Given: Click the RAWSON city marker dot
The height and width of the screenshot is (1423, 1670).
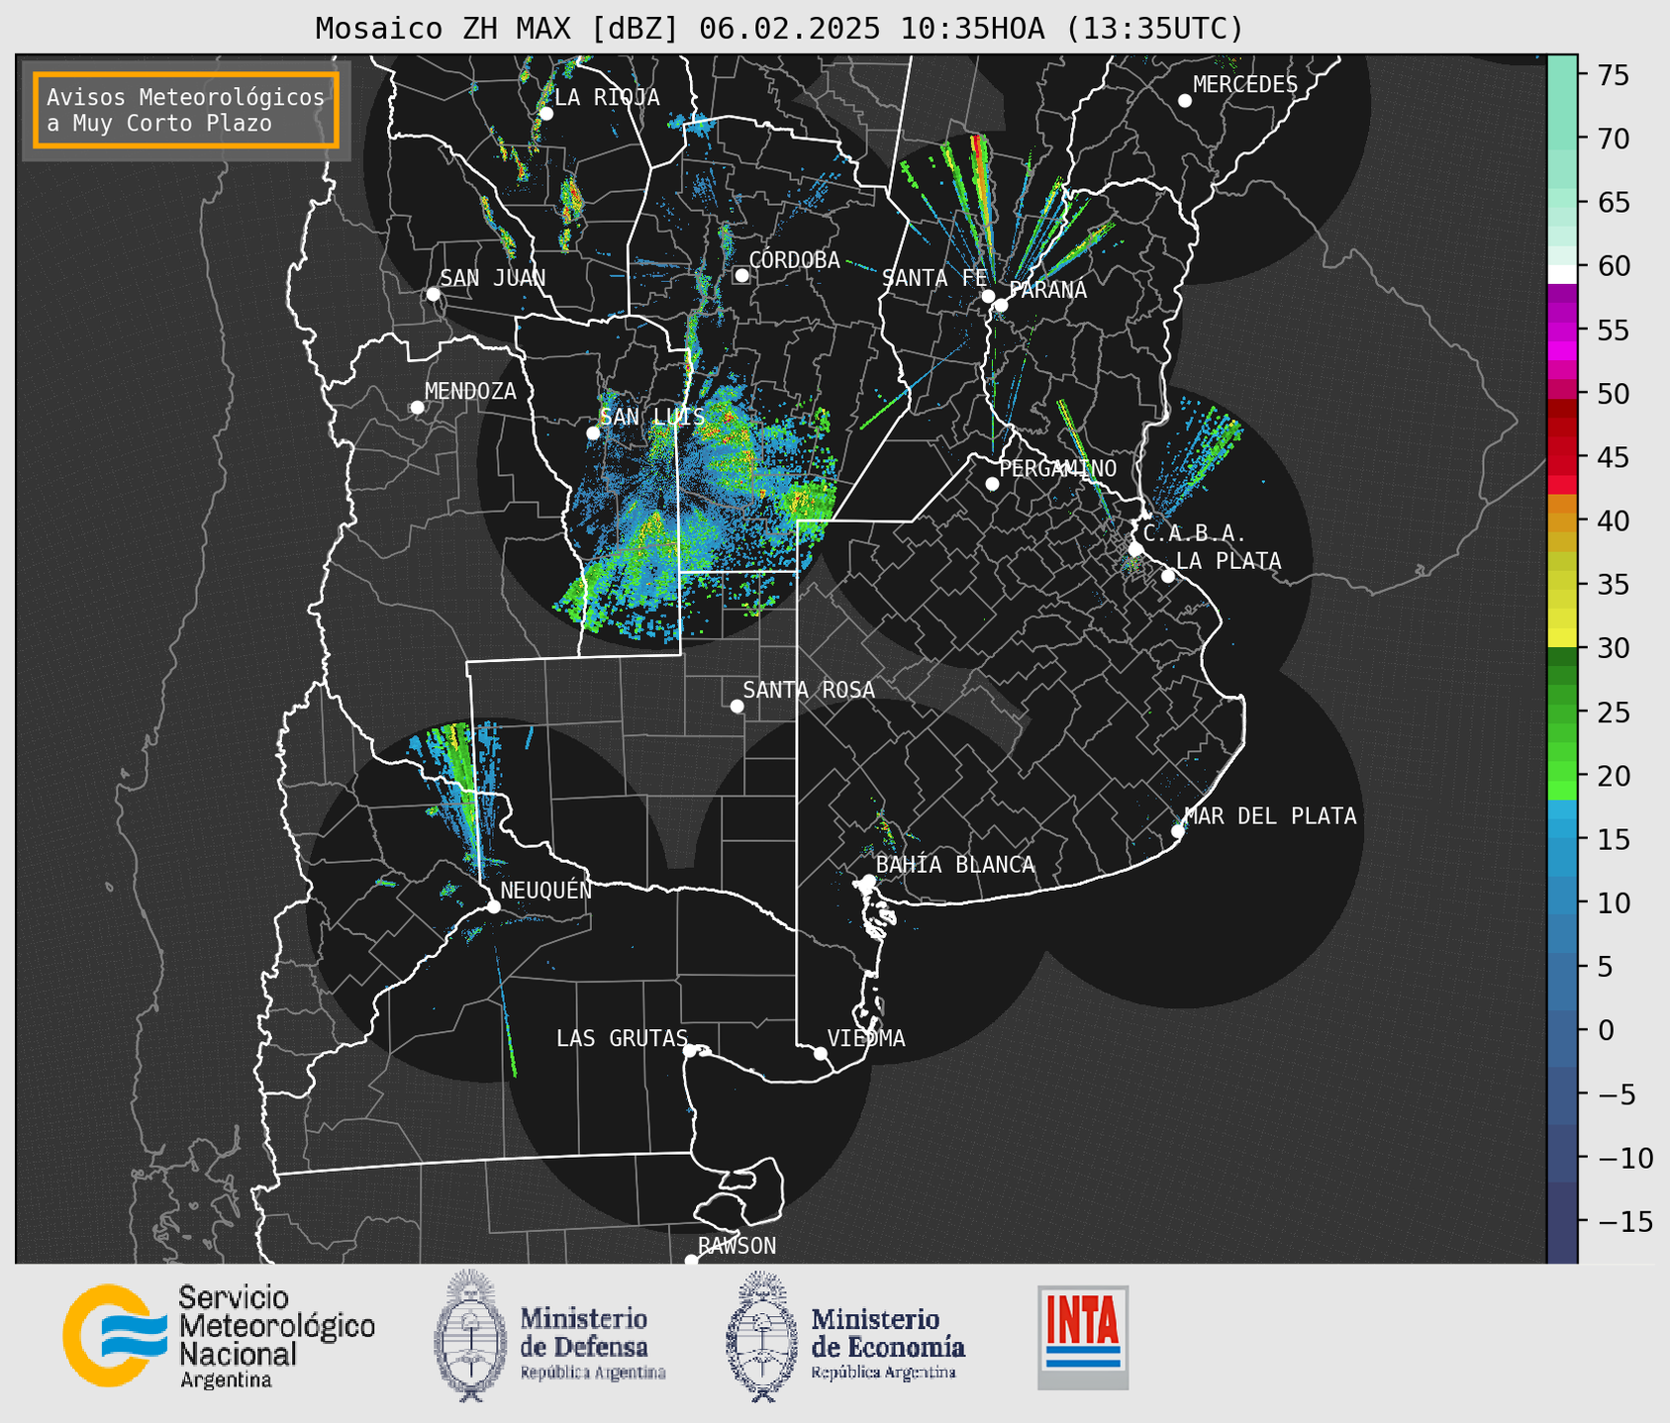Looking at the screenshot, I should (691, 1260).
